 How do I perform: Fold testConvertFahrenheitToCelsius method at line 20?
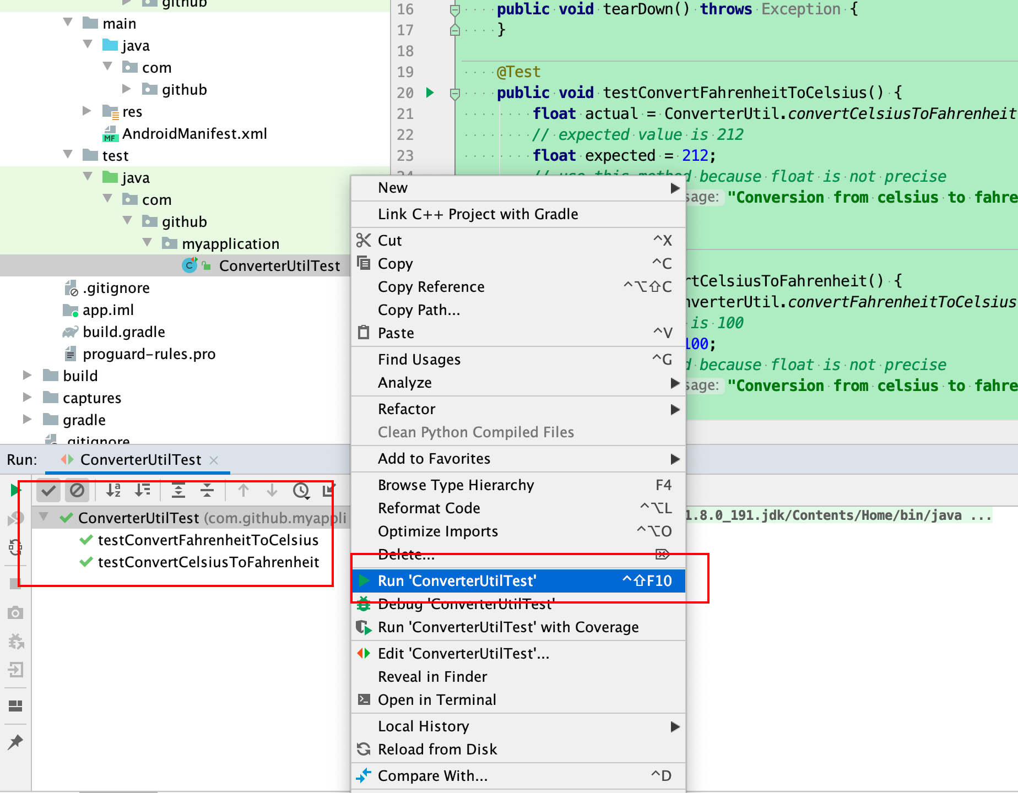click(455, 93)
